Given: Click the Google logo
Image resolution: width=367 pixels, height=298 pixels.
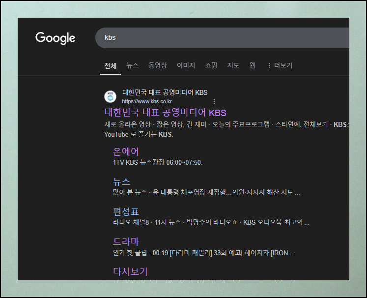Looking at the screenshot, I should tap(55, 38).
